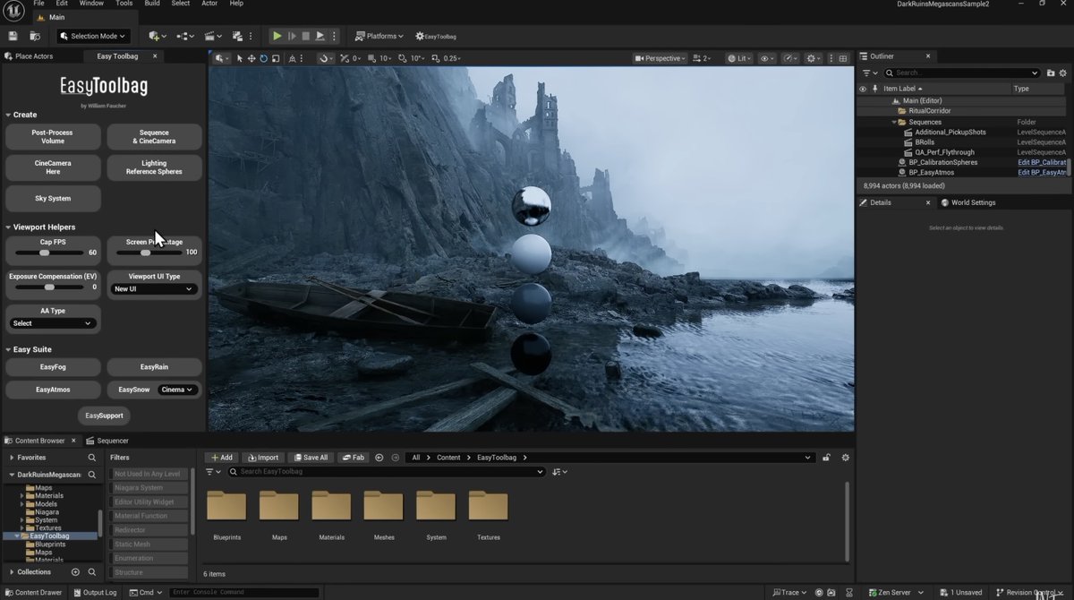Open the browse-to-asset toolbar icon
The height and width of the screenshot is (600, 1074).
(35, 36)
